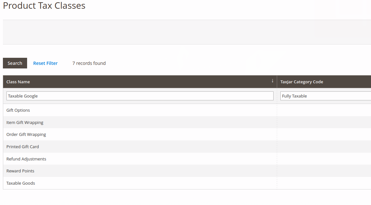Open the Order Gift Wrapping tax class
The width and height of the screenshot is (371, 205).
[26, 134]
